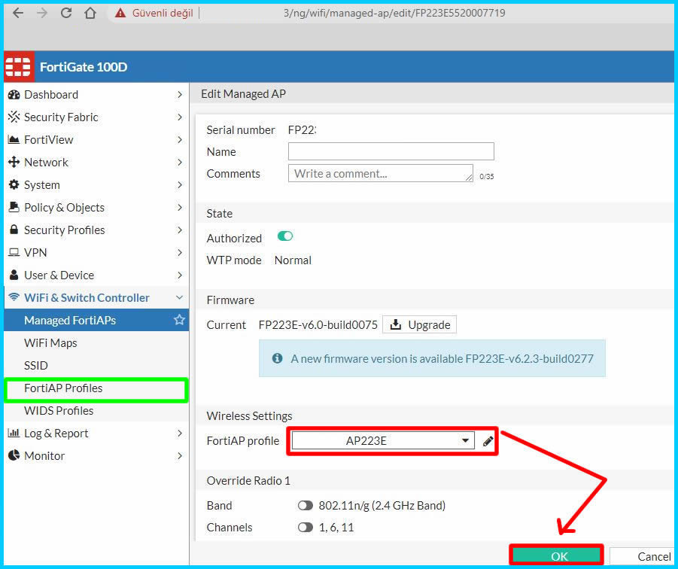Screen dimensions: 678x569
Task: Click the User & Device person icon
Action: coord(14,275)
